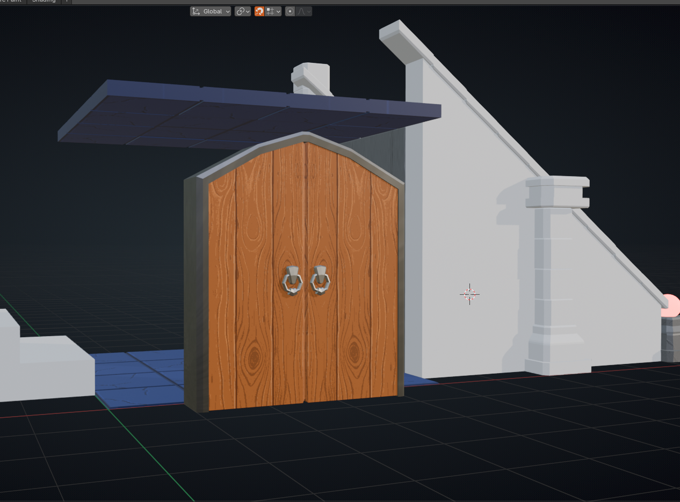Click the 3D cursor in the viewport
The image size is (680, 502).
point(469,294)
